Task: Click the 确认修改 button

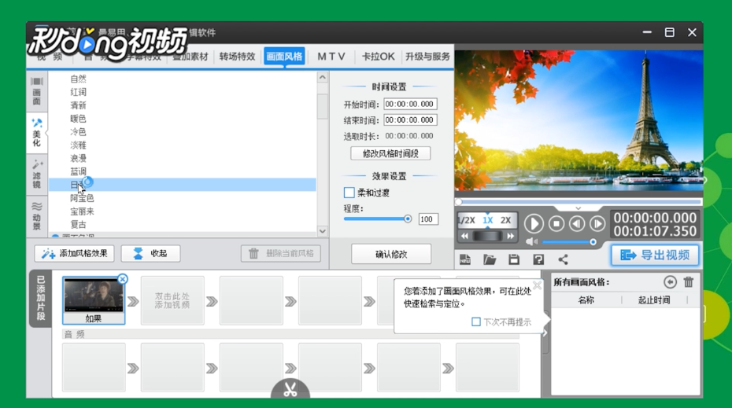Action: (x=391, y=254)
